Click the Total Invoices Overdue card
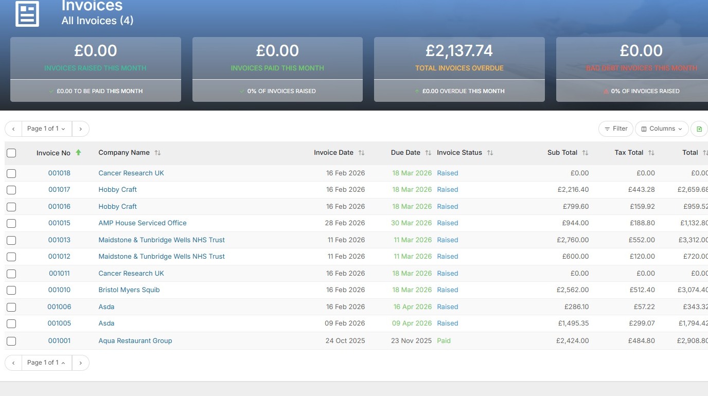 (459, 69)
